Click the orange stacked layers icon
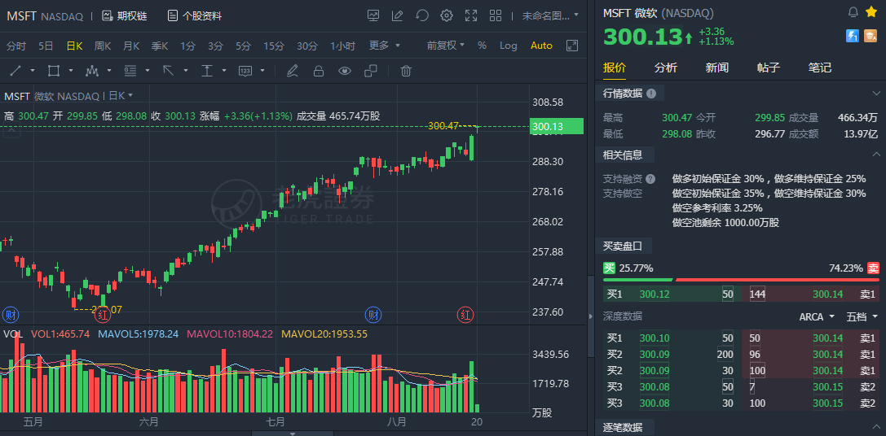Viewport: 886px width, 436px height. click(x=871, y=36)
